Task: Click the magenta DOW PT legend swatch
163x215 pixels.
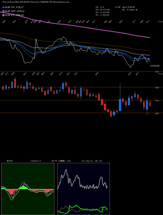Action: pos(3,15)
